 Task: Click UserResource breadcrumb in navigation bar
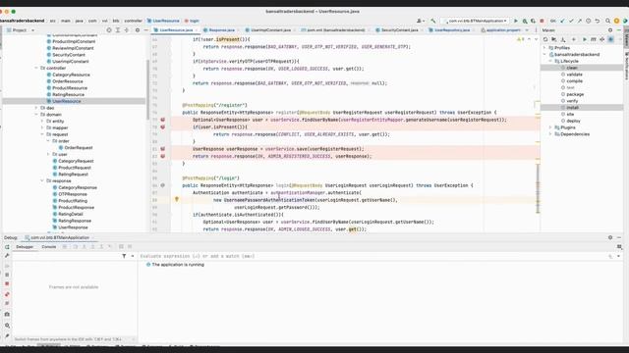[x=163, y=21]
